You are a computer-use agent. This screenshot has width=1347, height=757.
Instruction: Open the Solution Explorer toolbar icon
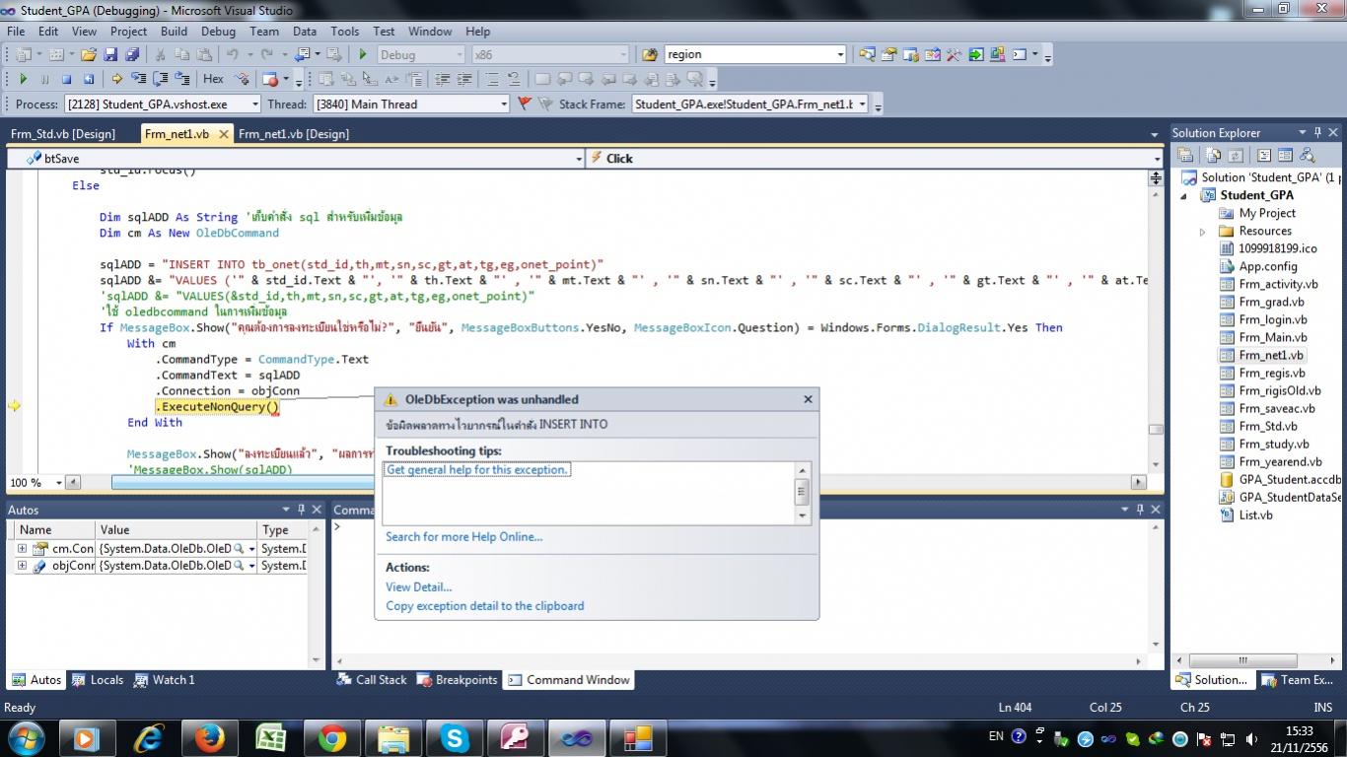point(867,55)
